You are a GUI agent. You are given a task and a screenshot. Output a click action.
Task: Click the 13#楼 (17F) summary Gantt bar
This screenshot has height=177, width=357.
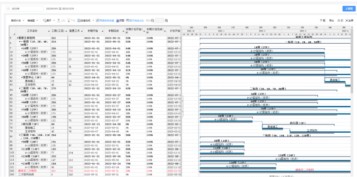tap(238, 164)
